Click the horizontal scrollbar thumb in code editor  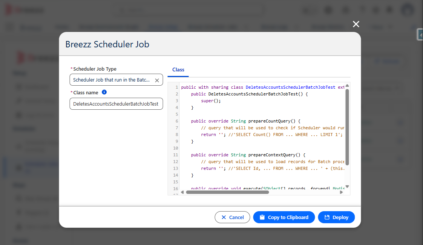[x=227, y=192]
